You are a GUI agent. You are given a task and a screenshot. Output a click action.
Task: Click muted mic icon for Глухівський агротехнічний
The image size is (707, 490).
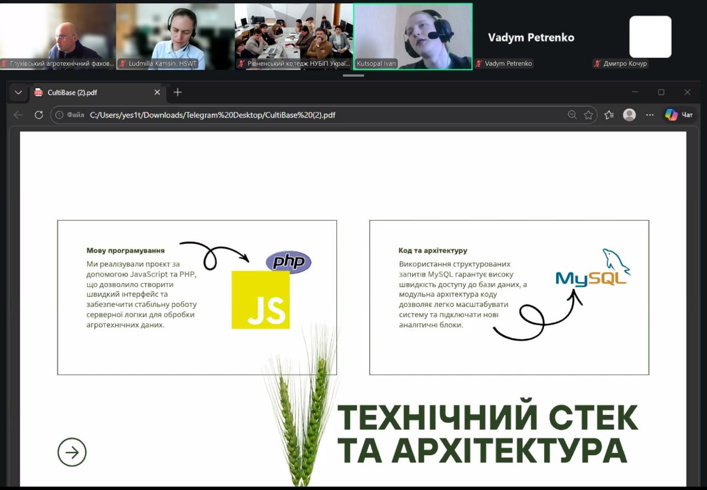point(4,63)
